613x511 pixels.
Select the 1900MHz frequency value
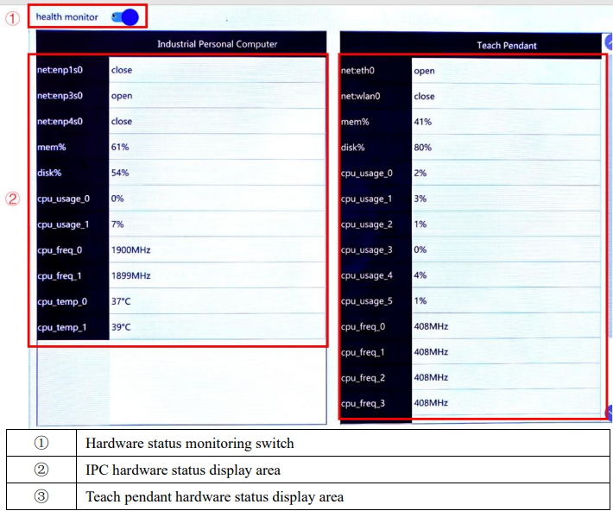point(131,250)
